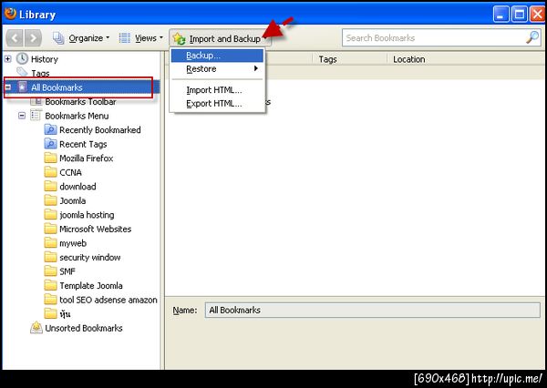Select the Microsoft Websites folder label
Screen dimensions: 547x388
(95, 229)
